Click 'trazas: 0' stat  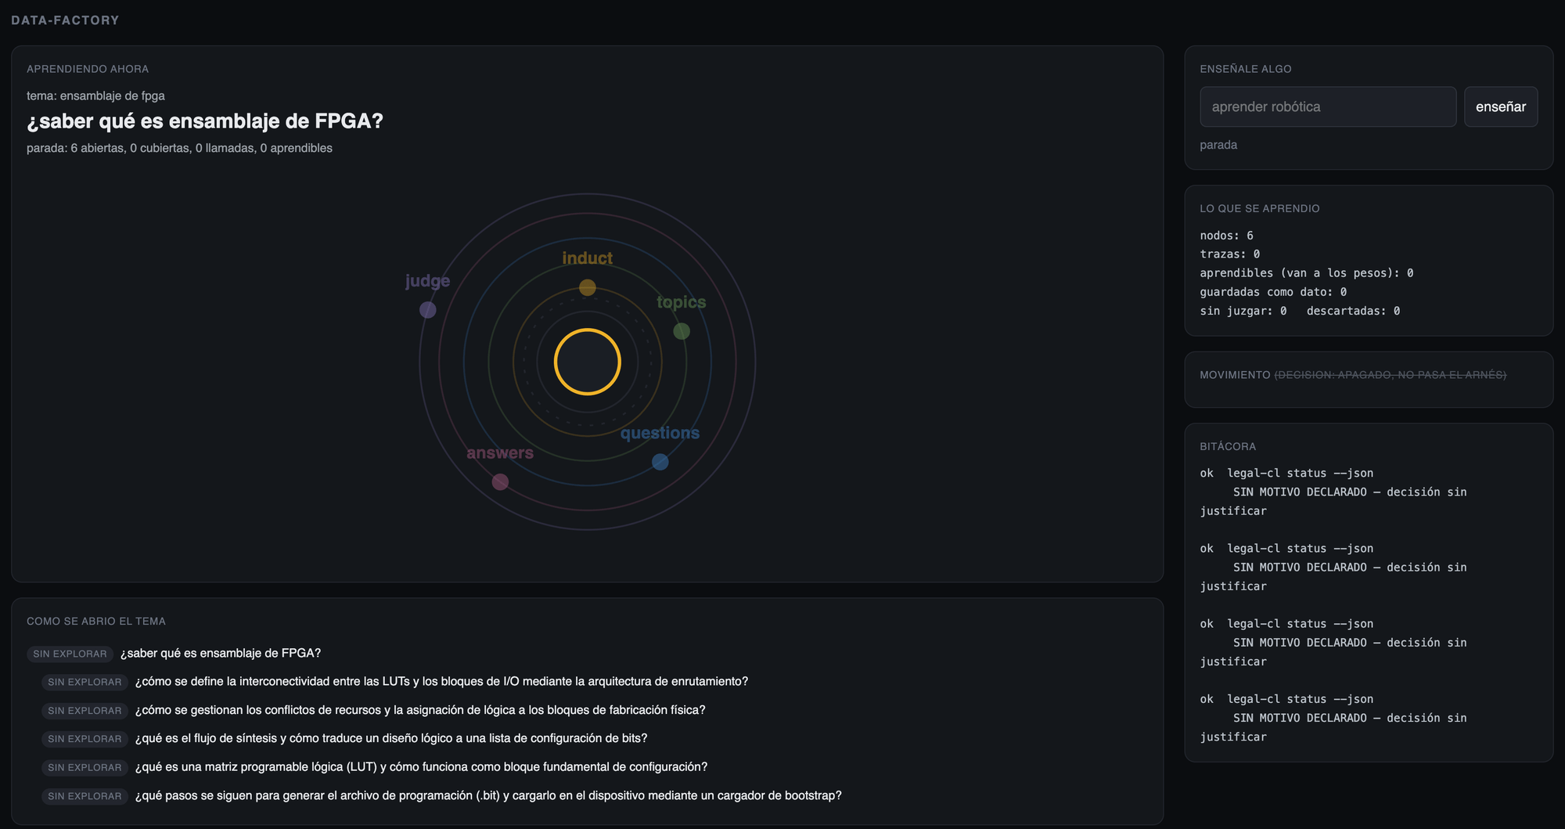[x=1229, y=254]
